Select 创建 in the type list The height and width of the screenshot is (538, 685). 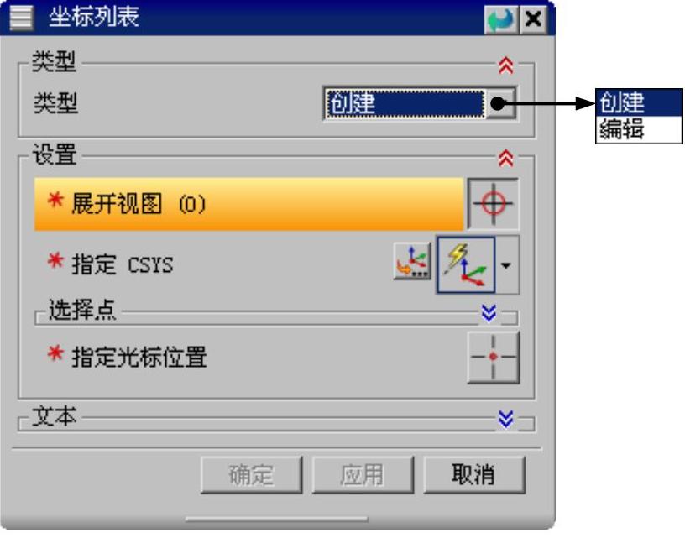pyautogui.click(x=639, y=102)
